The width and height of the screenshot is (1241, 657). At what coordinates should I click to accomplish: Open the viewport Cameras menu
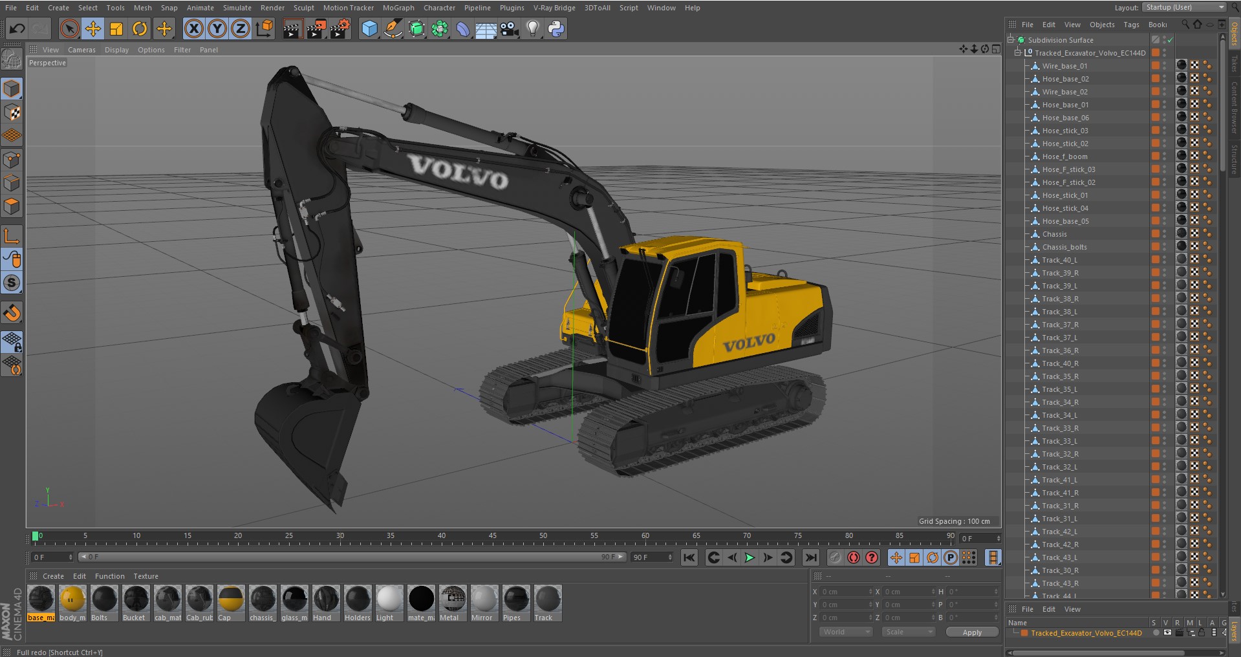pyautogui.click(x=81, y=50)
